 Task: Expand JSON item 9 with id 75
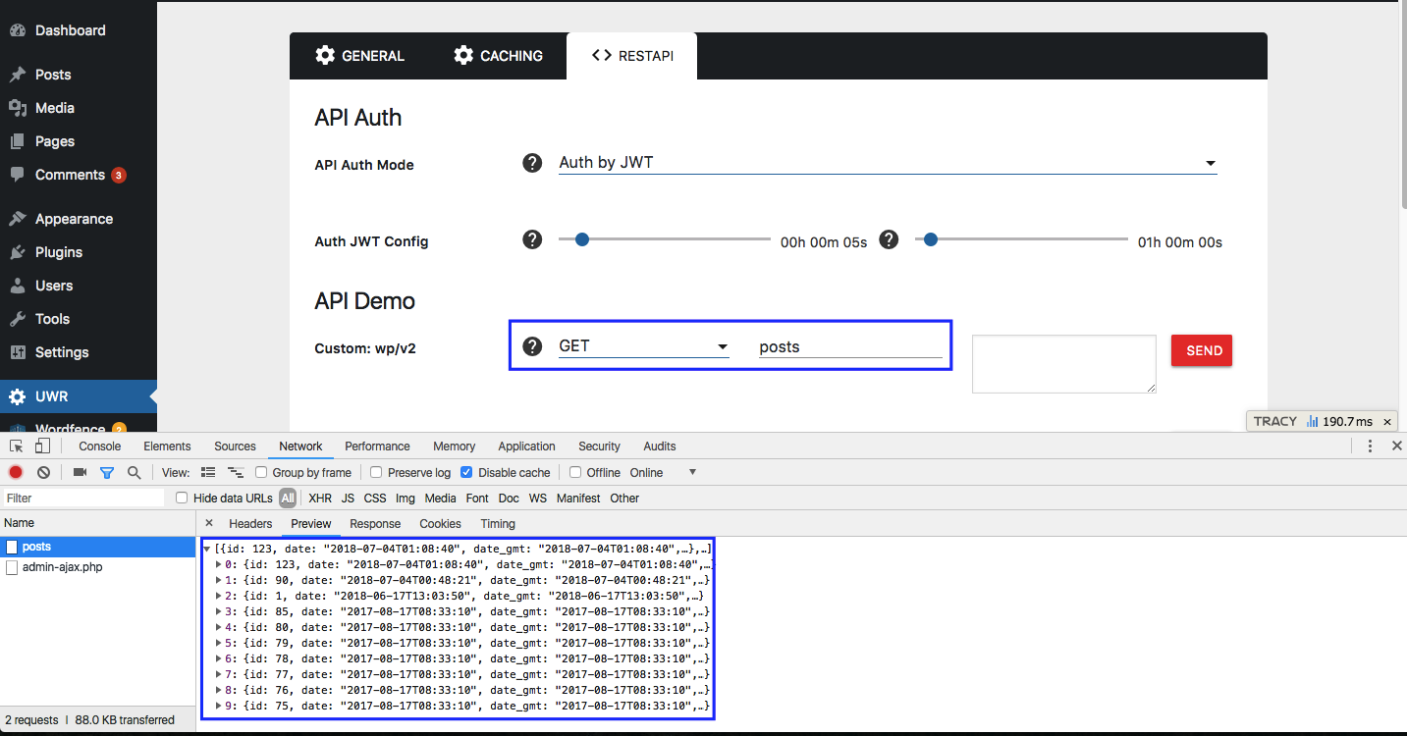click(219, 706)
